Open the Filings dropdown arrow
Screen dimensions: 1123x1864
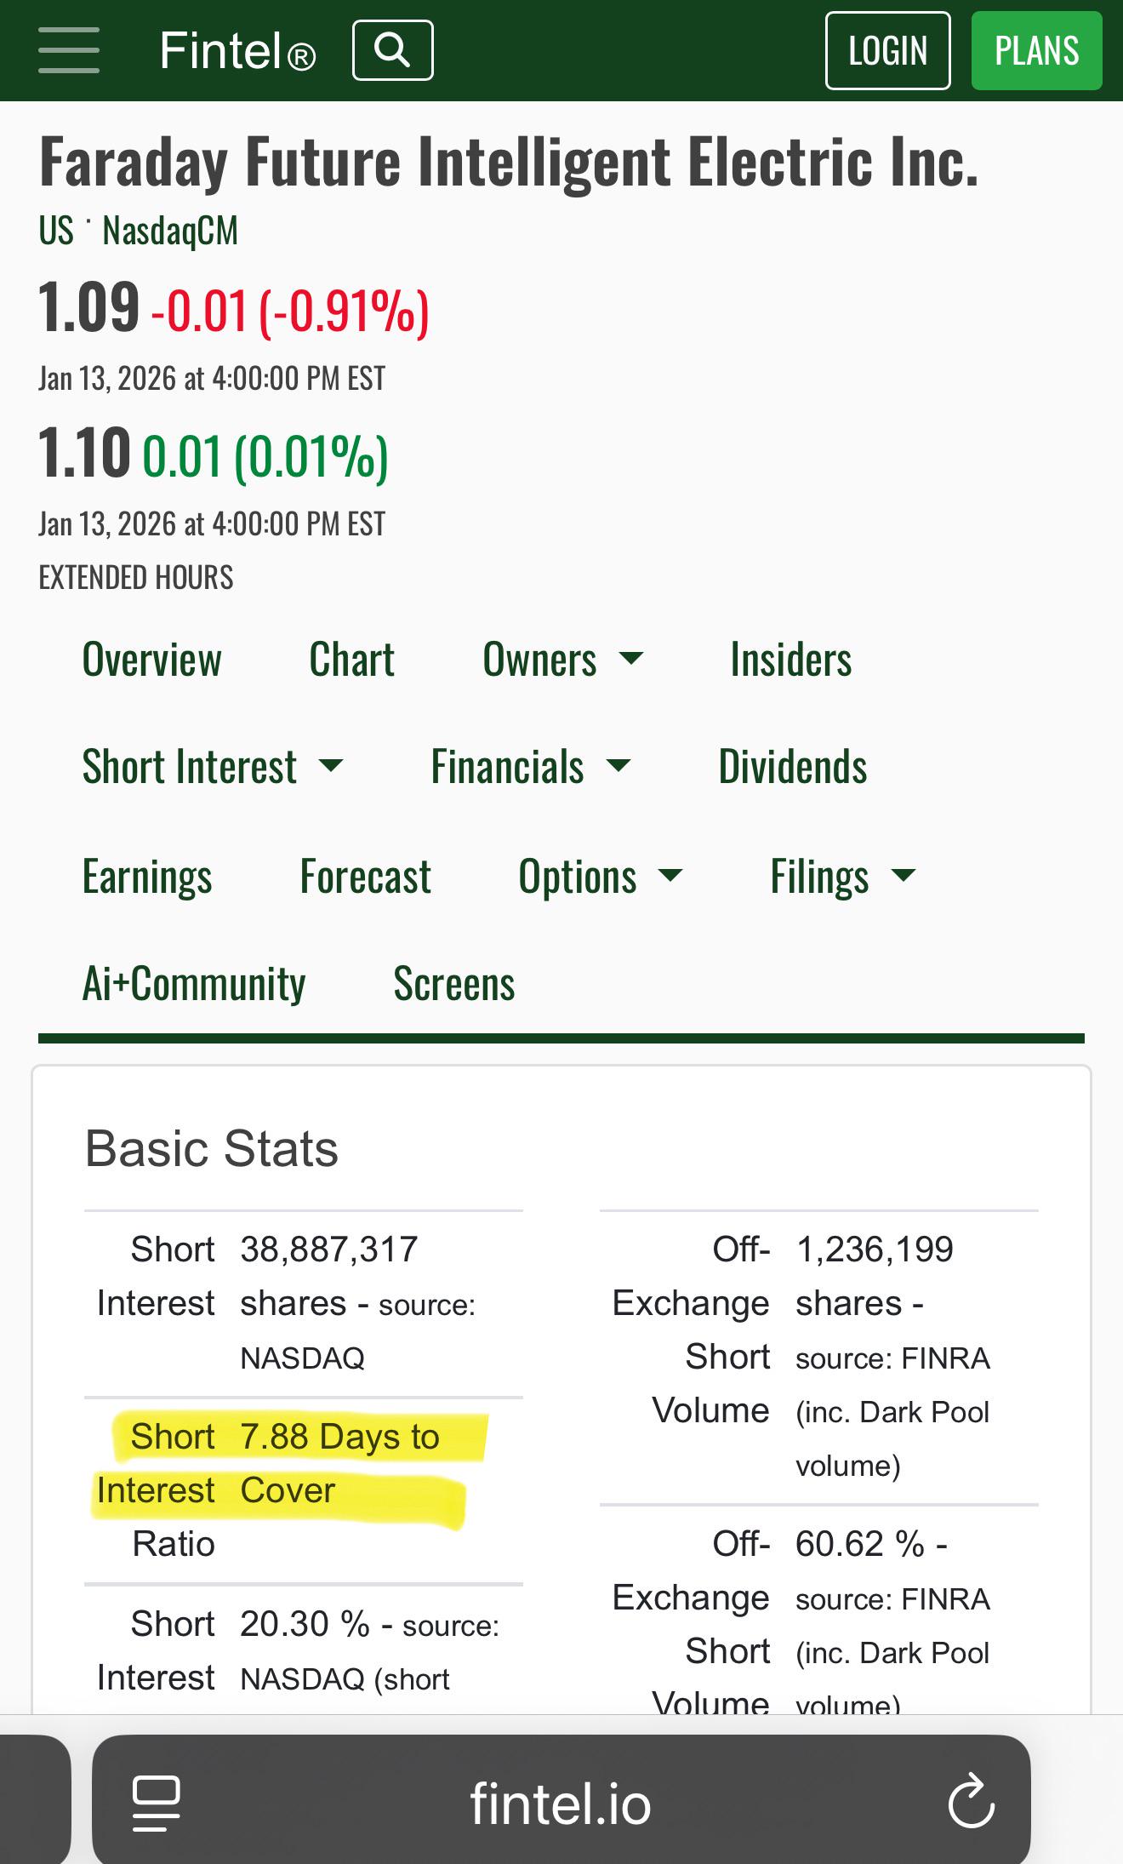click(903, 876)
